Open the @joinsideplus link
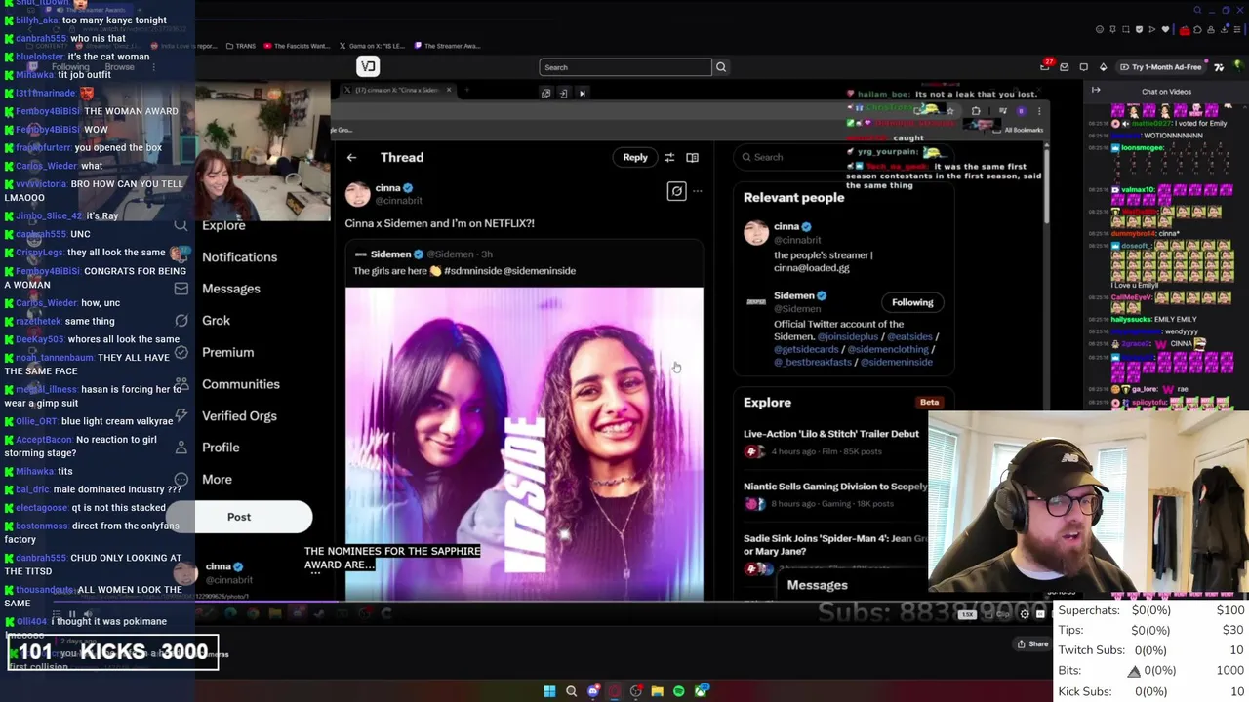 848,336
